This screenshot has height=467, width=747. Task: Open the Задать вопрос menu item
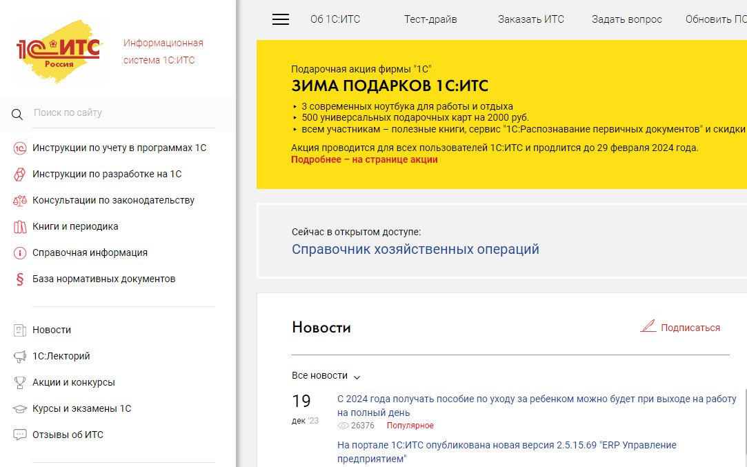click(x=626, y=19)
